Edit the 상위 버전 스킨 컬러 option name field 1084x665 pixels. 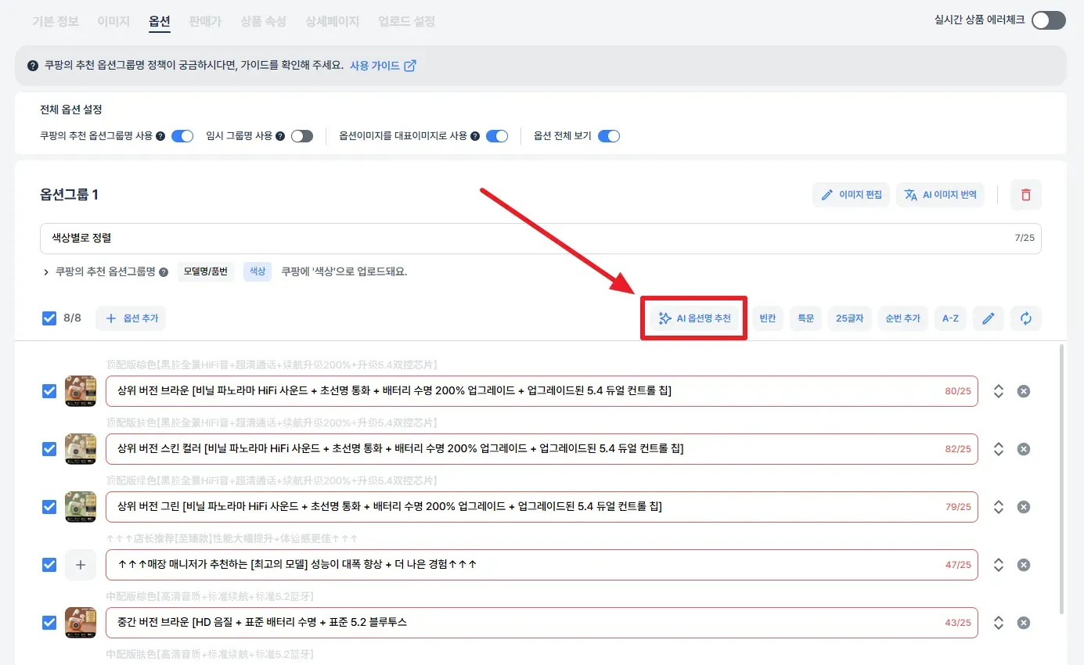[x=542, y=449]
